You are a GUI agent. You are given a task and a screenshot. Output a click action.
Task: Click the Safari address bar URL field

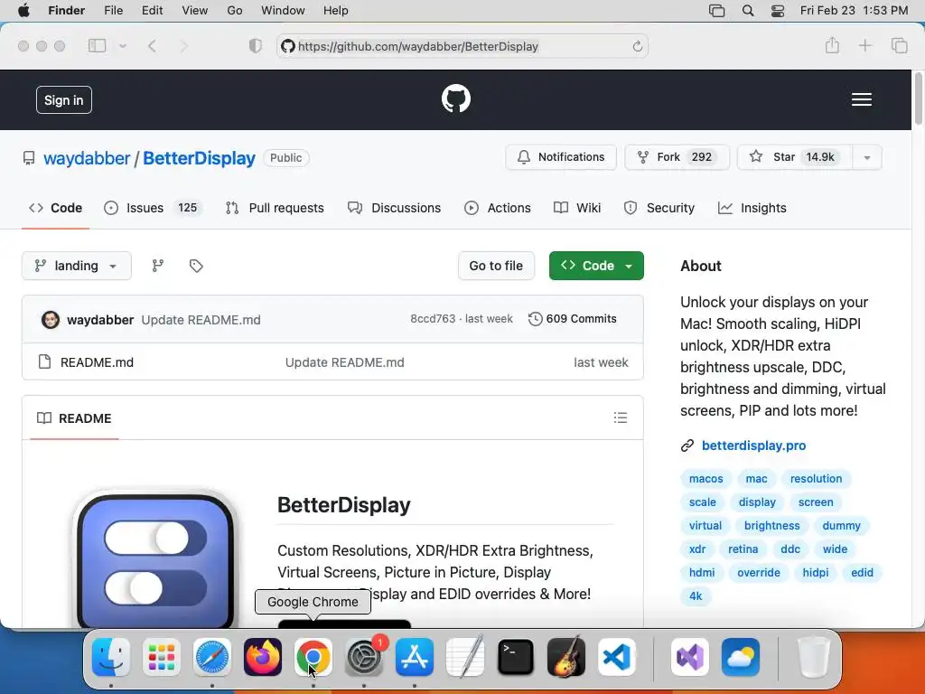(x=462, y=46)
